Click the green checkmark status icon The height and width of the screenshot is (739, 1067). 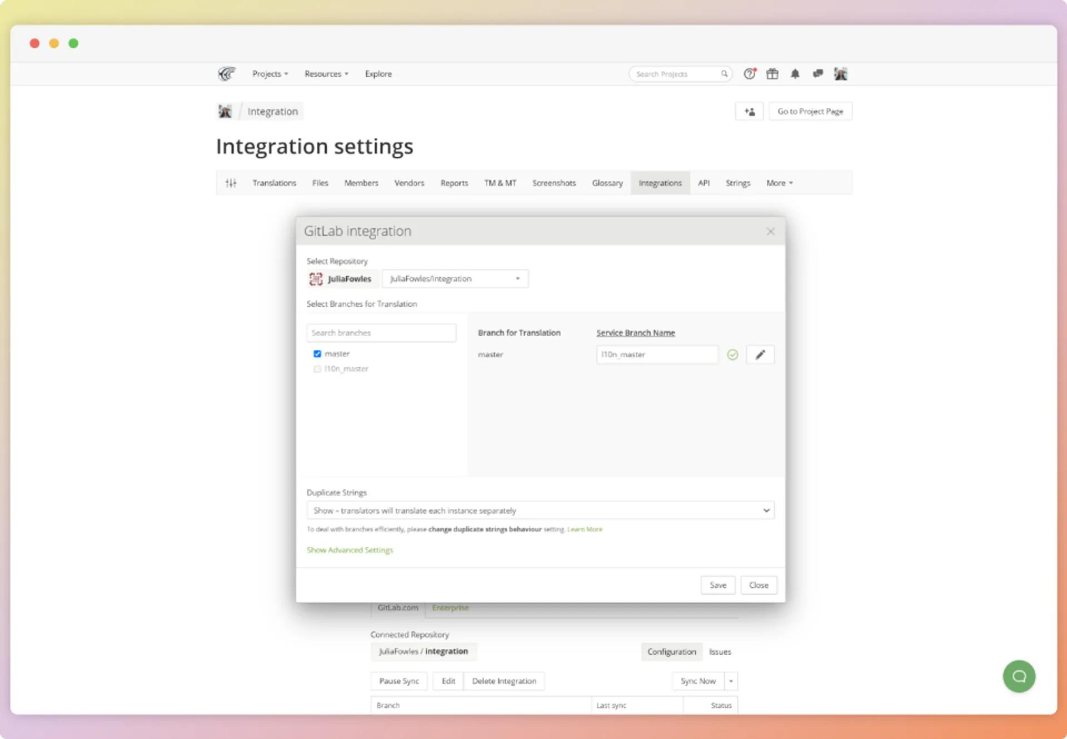point(732,354)
